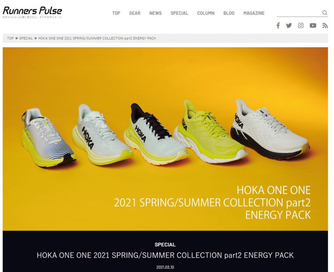Click the search magnifier icon
334x272 pixels.
(x=325, y=13)
